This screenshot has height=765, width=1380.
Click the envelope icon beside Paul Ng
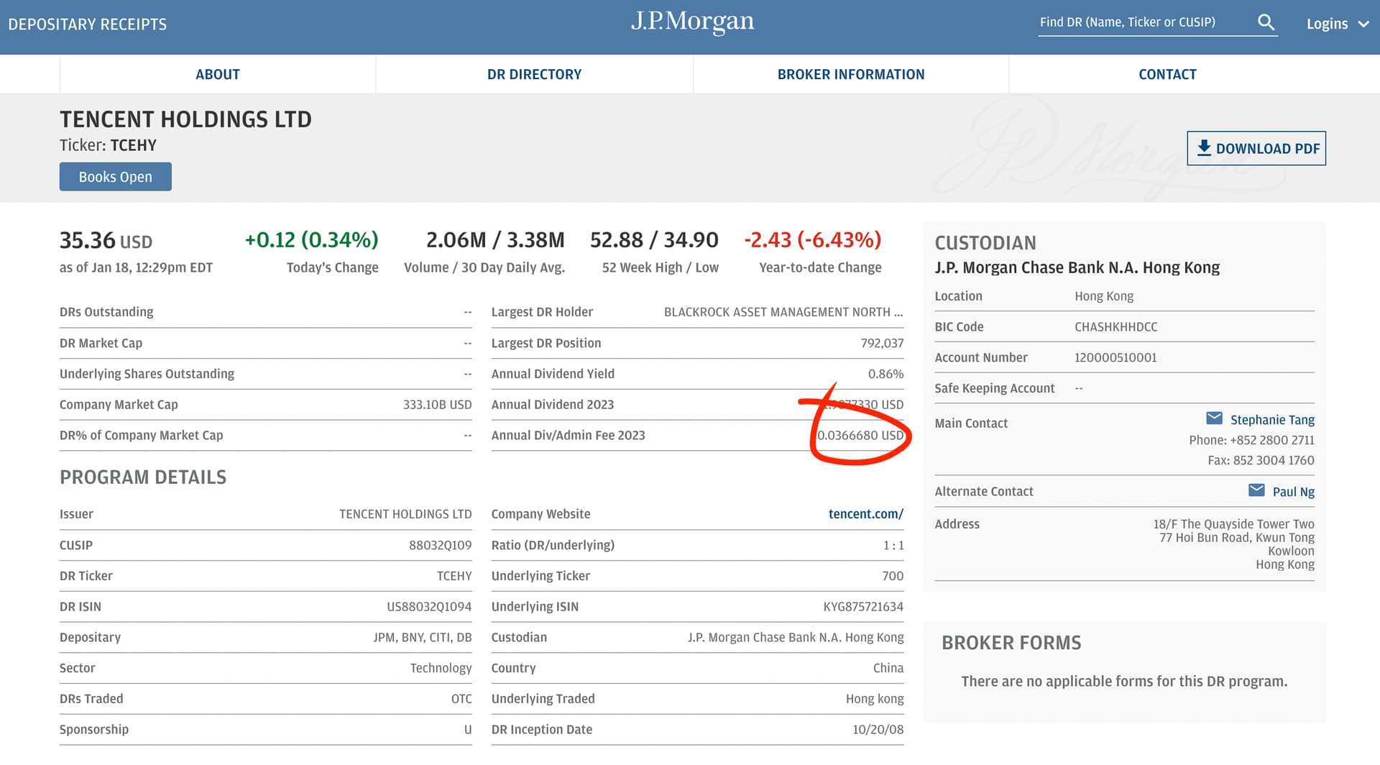click(1256, 490)
